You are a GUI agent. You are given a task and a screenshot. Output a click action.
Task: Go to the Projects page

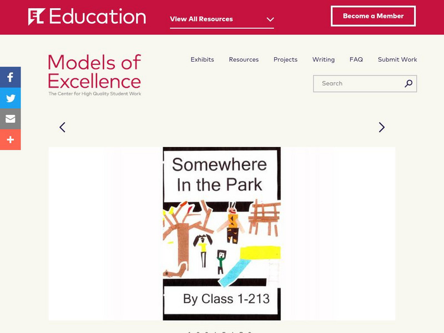pyautogui.click(x=285, y=59)
